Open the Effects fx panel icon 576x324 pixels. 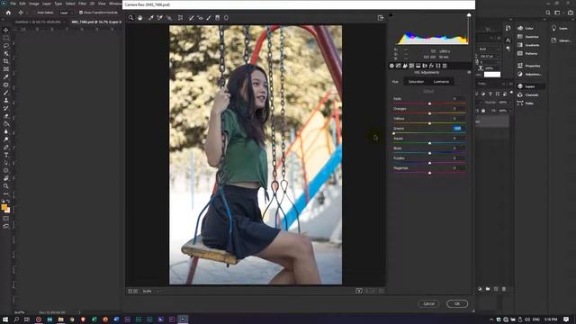point(431,66)
